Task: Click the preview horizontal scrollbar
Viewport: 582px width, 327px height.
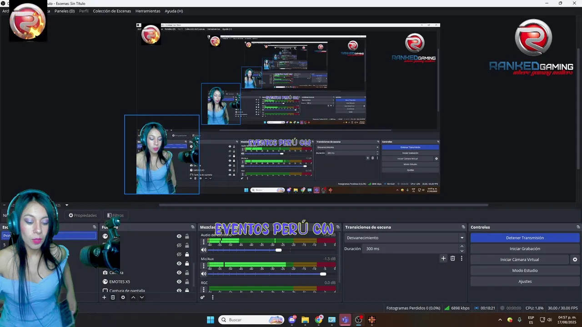Action: click(x=323, y=205)
